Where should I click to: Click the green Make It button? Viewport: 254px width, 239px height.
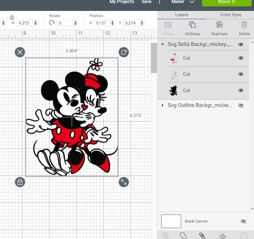coord(226,2)
